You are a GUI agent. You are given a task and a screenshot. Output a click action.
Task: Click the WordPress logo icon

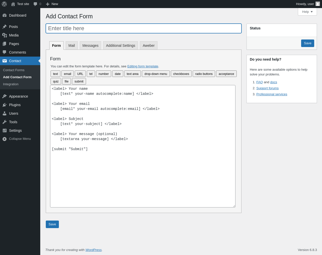pos(4,4)
